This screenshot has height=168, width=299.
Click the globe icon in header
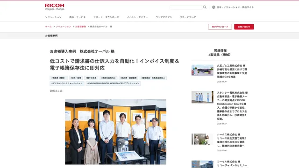[x=214, y=7]
